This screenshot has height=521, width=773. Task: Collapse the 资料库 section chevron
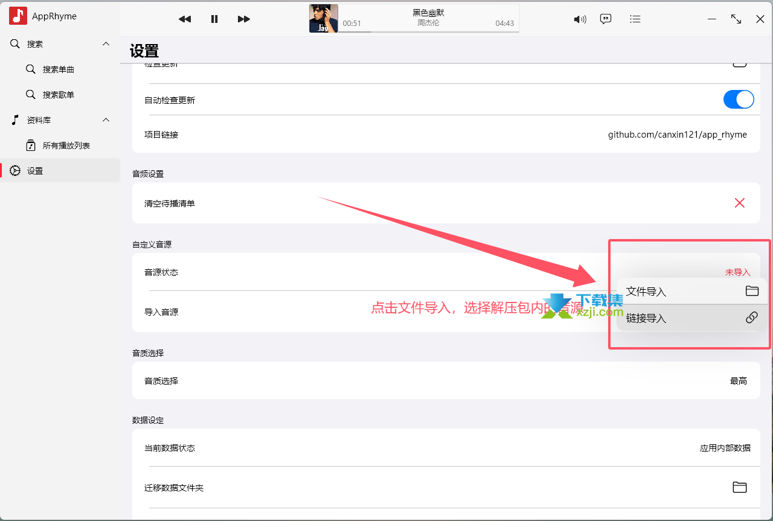point(106,120)
